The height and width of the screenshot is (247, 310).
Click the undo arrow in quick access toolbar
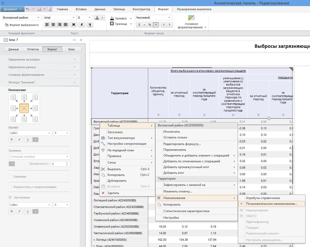point(28,9)
